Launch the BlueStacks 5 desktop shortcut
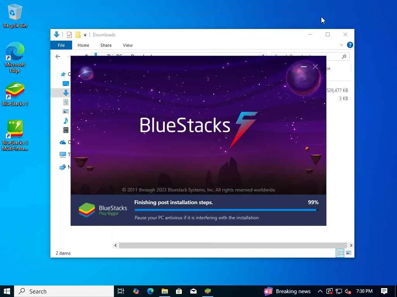Image resolution: width=397 pixels, height=297 pixels. pos(15,94)
